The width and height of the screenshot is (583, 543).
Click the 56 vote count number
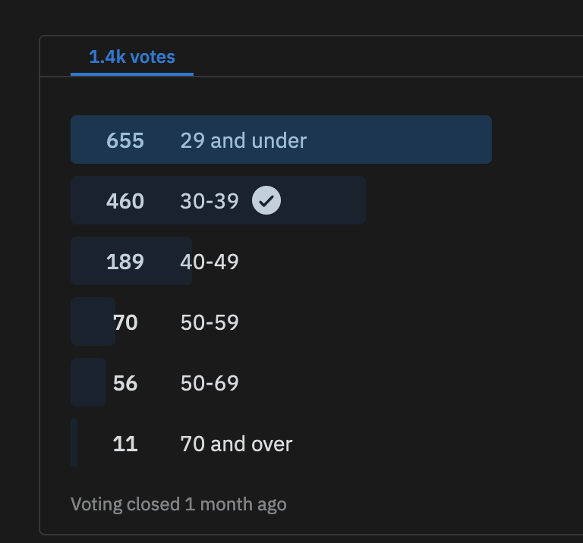point(125,383)
